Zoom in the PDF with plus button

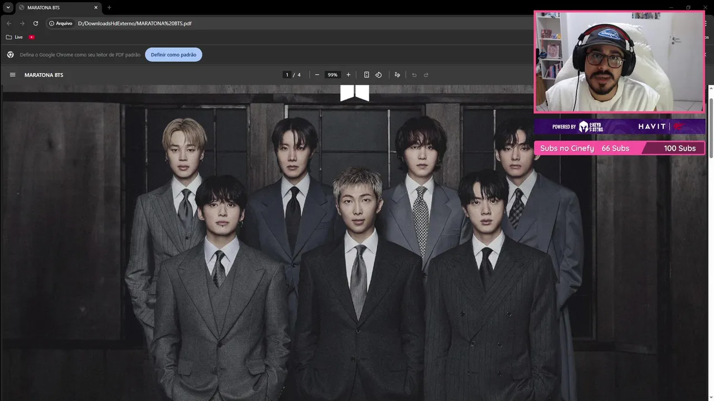(x=348, y=75)
